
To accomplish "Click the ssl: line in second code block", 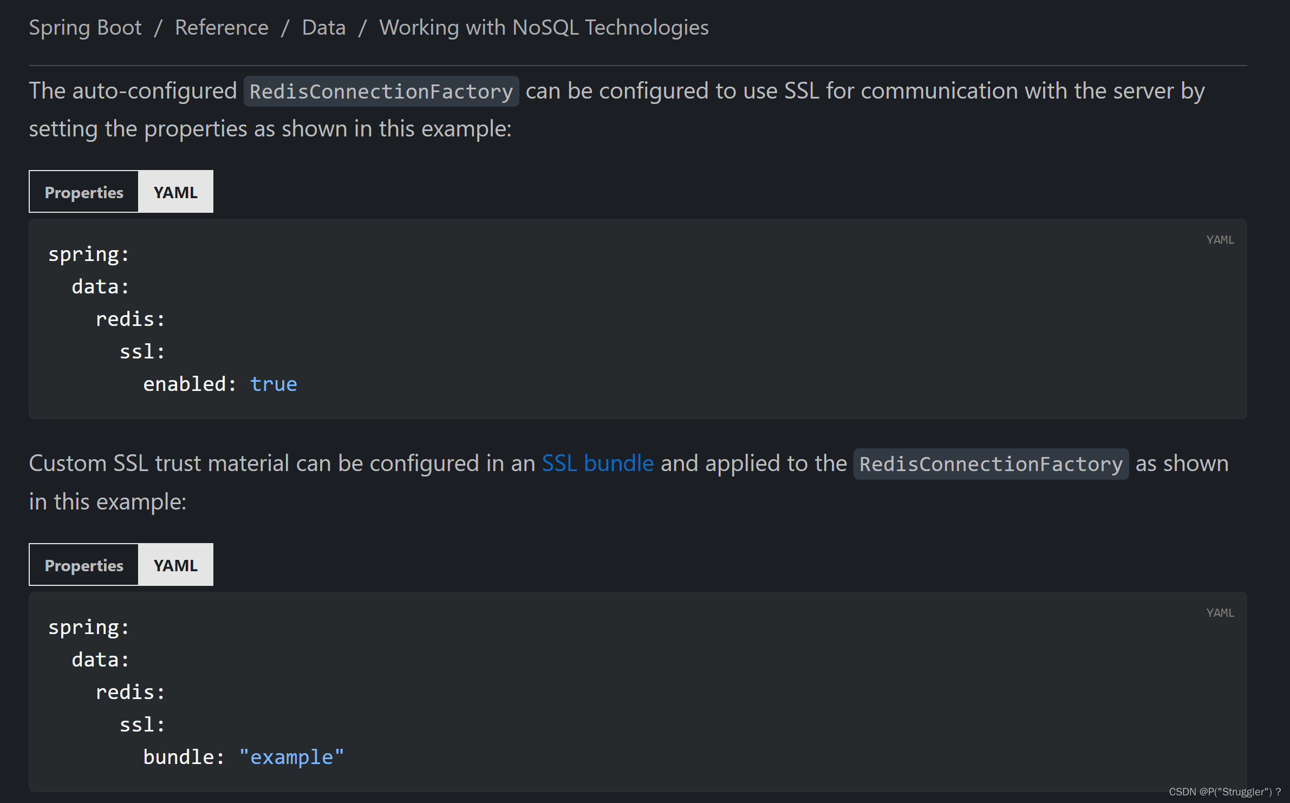I will click(x=142, y=724).
